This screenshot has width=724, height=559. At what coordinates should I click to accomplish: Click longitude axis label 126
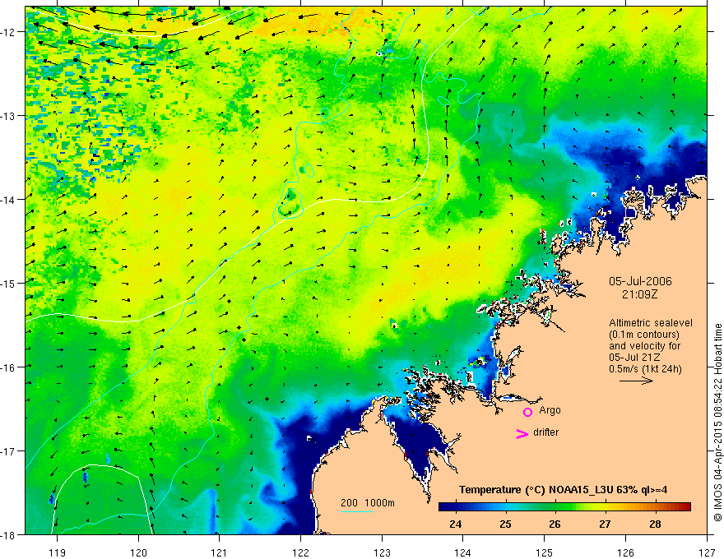click(625, 552)
